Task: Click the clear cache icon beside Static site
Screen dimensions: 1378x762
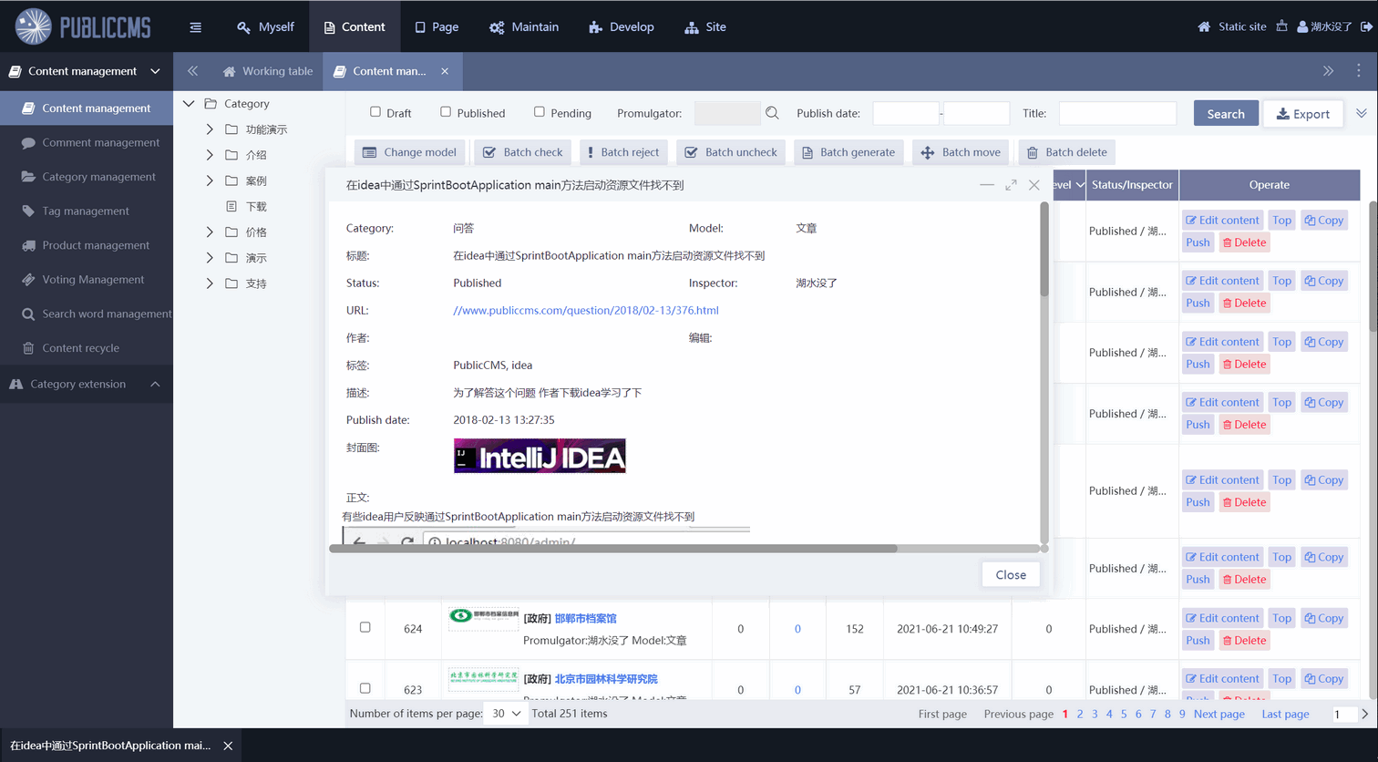Action: click(1281, 26)
